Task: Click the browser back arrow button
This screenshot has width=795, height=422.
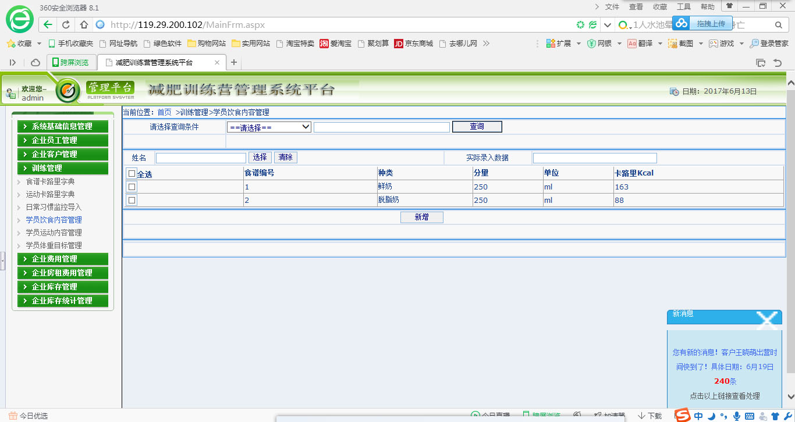Action: coord(48,25)
